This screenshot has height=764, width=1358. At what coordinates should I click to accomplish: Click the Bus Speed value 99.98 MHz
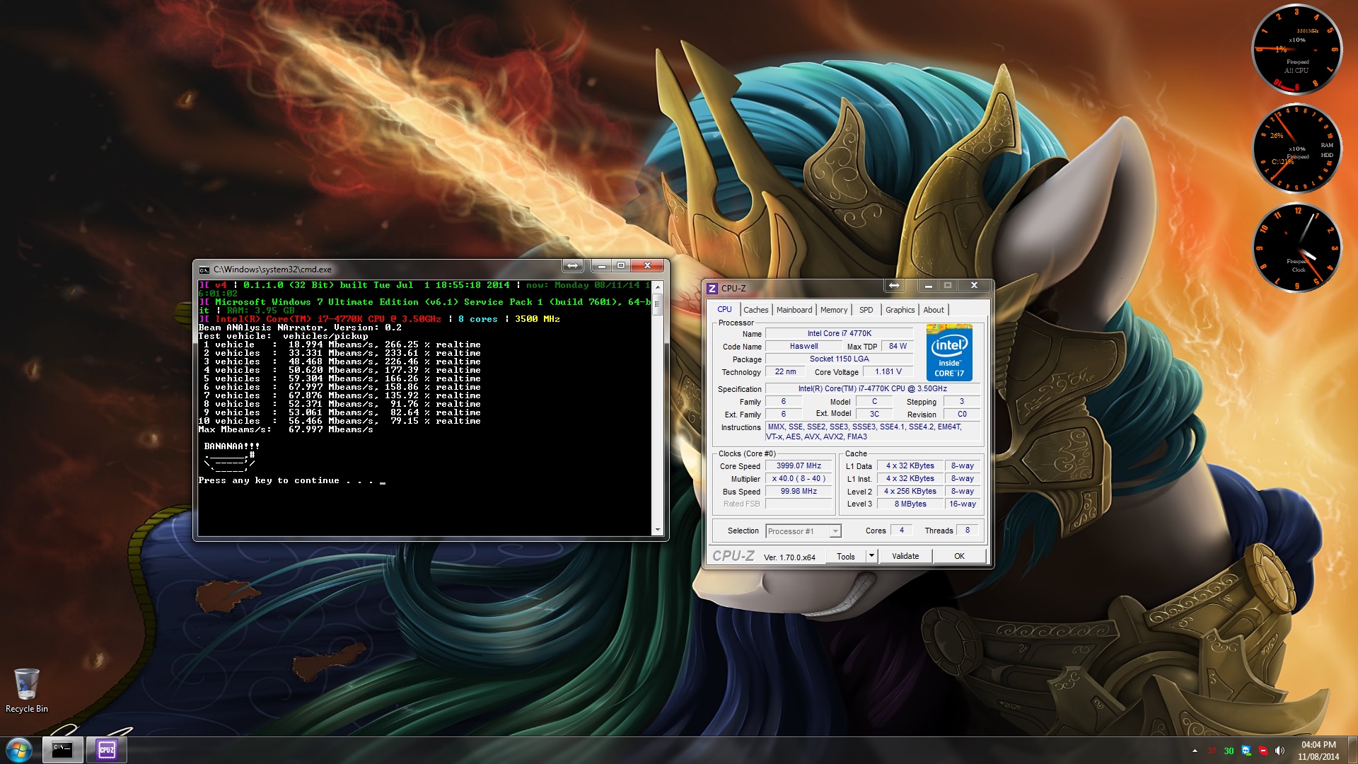click(x=799, y=491)
